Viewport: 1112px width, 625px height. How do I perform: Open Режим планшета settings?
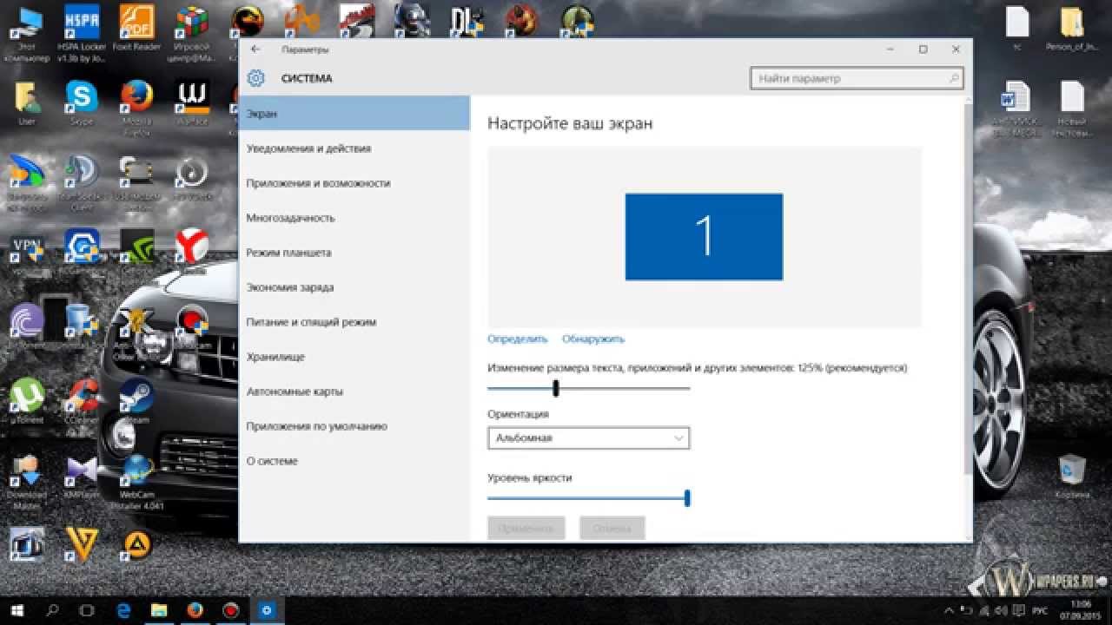click(354, 253)
